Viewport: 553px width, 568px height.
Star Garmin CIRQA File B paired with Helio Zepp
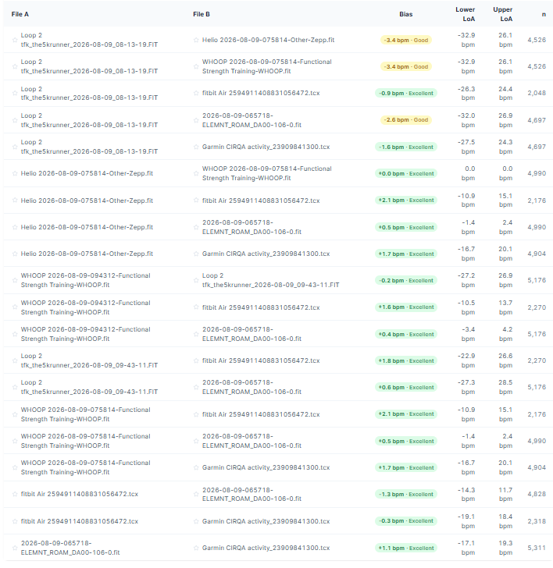click(196, 254)
